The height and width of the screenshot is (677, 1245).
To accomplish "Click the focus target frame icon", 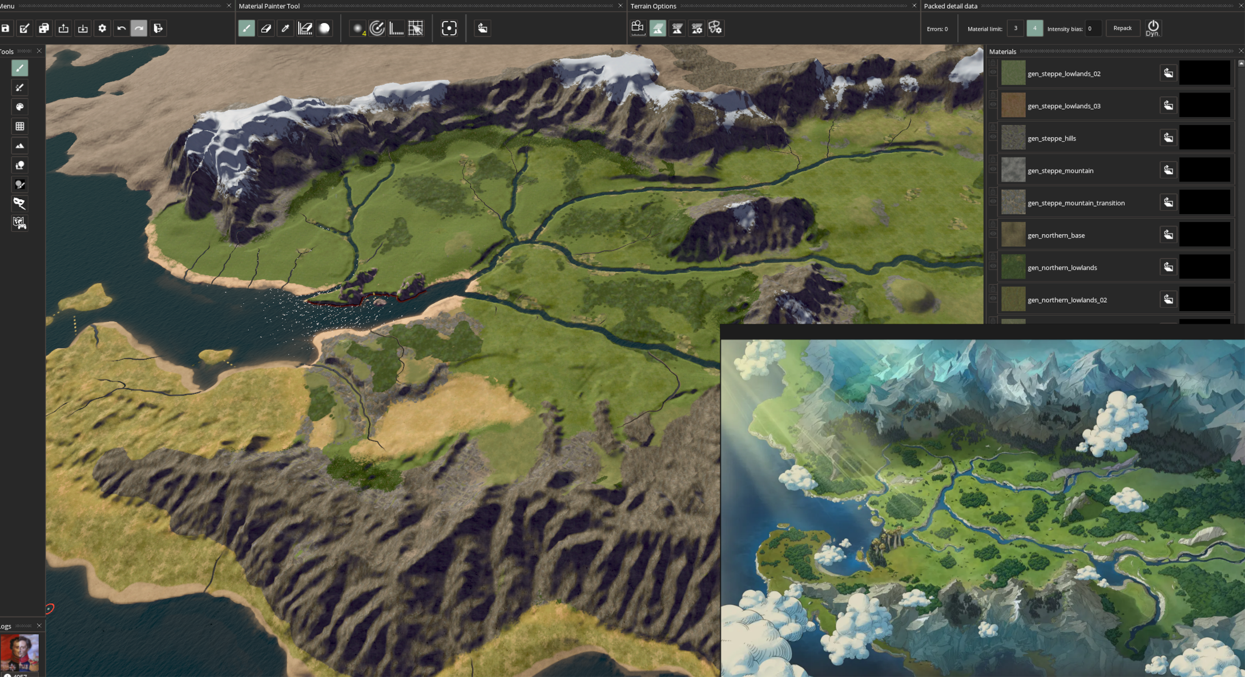I will point(449,29).
